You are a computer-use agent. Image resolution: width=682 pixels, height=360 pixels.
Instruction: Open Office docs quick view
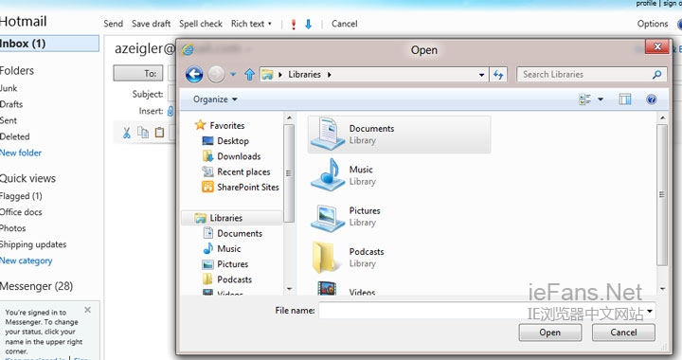click(x=21, y=212)
